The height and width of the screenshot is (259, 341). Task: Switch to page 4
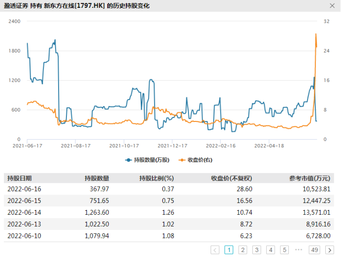coord(271,250)
